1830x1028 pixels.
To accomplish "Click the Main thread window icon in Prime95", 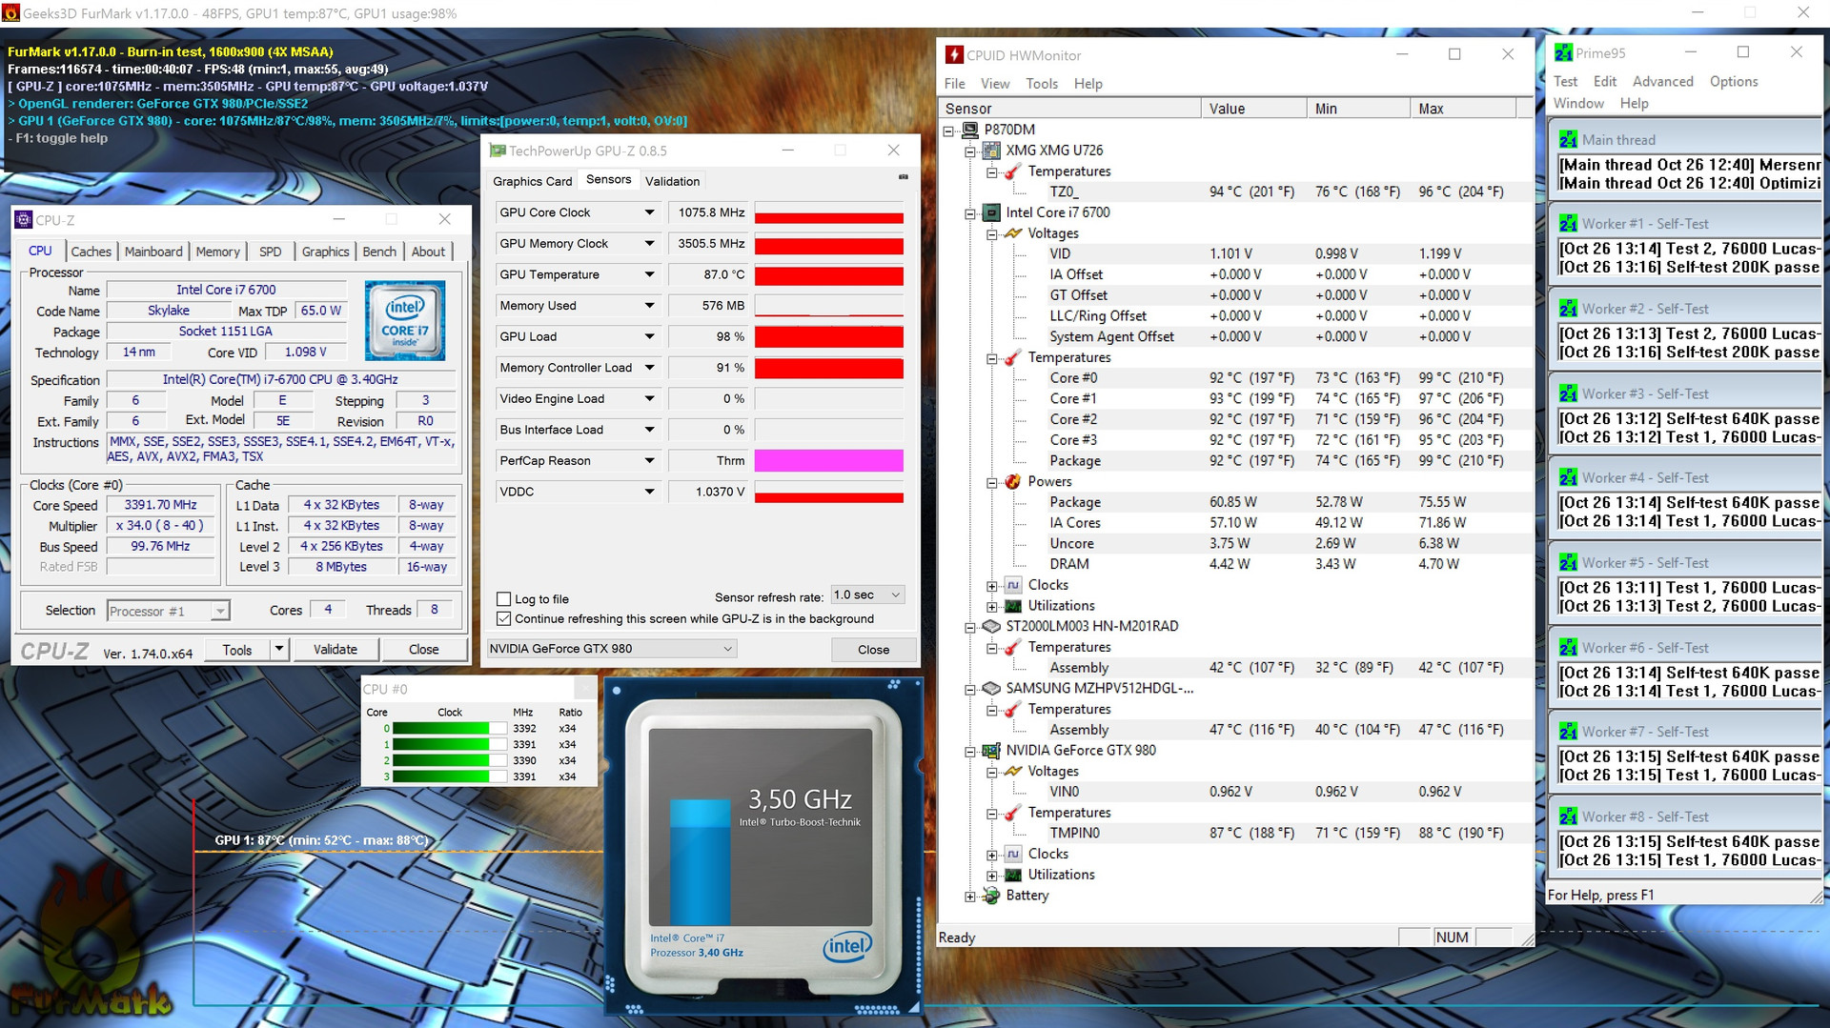I will (x=1568, y=139).
